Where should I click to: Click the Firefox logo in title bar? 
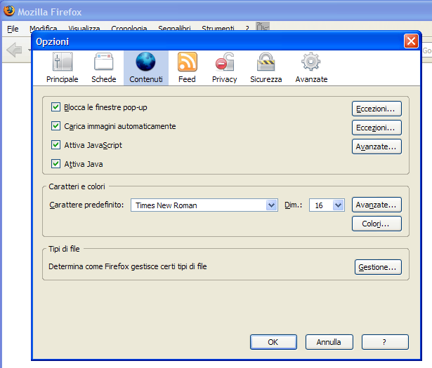(9, 11)
